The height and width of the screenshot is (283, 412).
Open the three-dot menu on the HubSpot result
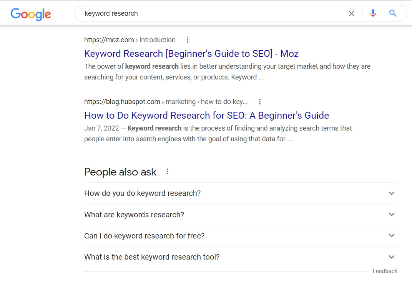(260, 101)
